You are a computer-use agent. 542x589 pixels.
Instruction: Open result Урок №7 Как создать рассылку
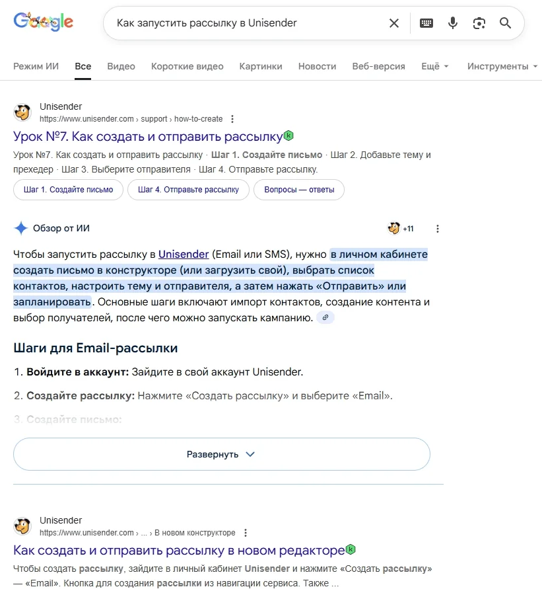point(148,137)
